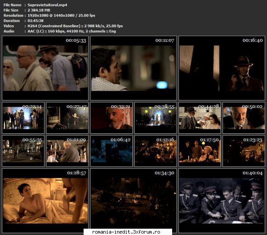Click the thumbnail stamped 01:23:23
Viewport: 267px width, 235px height.
244,151
